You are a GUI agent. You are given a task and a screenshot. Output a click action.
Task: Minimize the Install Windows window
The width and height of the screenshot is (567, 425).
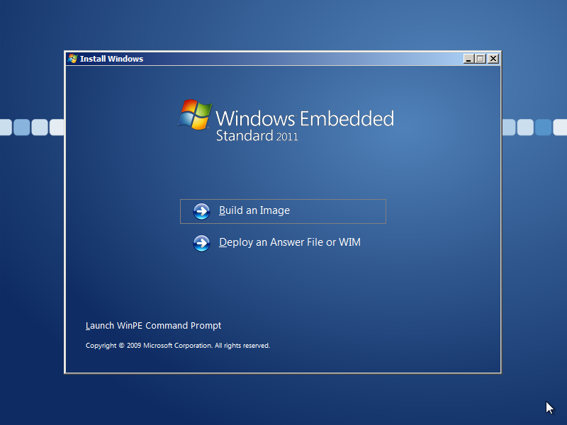click(468, 59)
